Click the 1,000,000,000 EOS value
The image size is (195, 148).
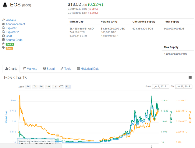tap(175, 54)
